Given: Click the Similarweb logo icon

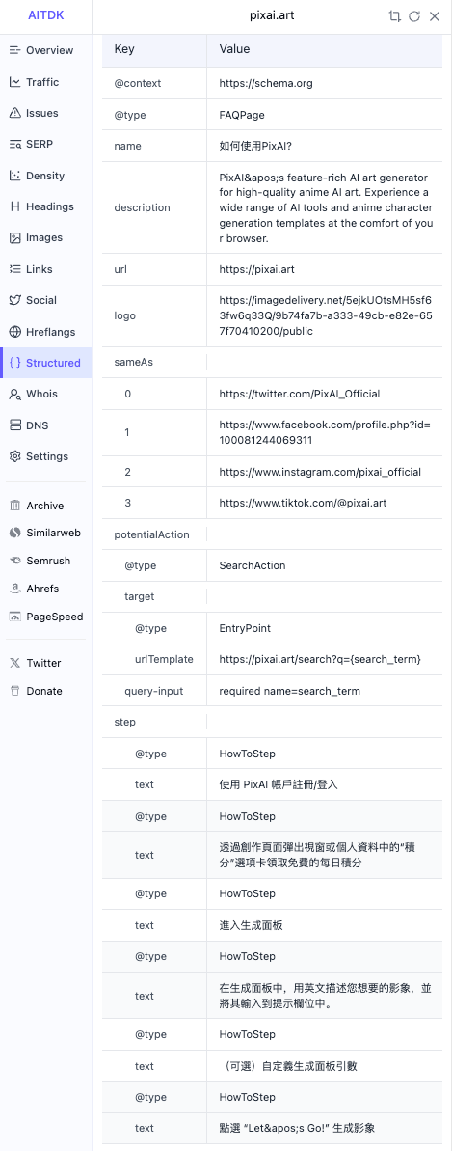Looking at the screenshot, I should (14, 533).
